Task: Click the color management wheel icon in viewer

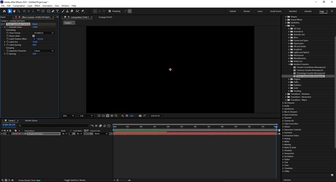Action: [x=122, y=116]
